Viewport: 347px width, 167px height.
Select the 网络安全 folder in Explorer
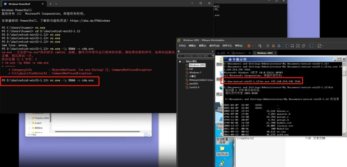click(38, 128)
